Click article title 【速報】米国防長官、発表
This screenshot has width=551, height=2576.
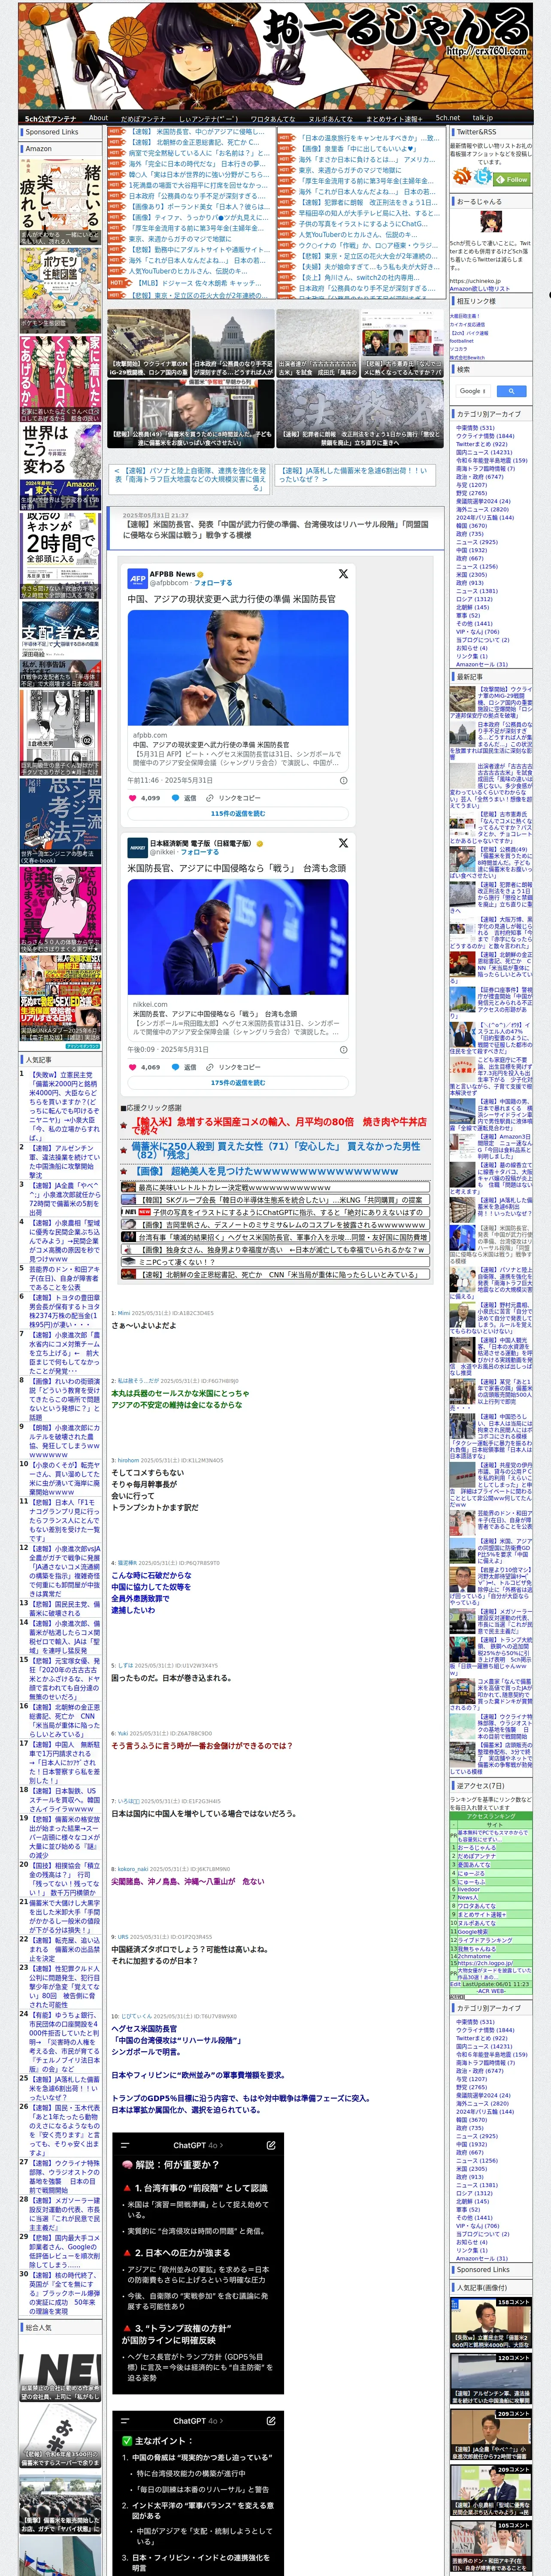pos(275,529)
